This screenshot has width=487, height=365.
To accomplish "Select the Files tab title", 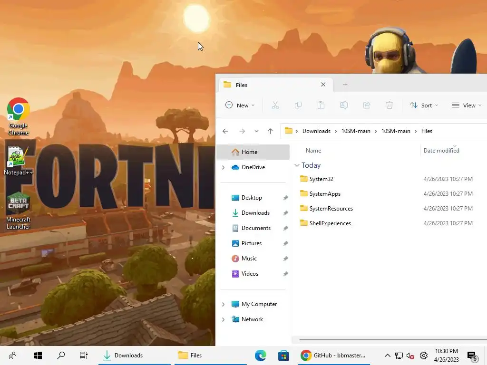I will tap(242, 85).
